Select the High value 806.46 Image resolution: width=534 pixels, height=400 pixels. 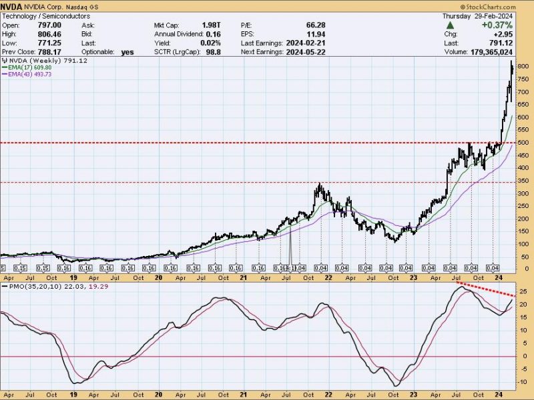[49, 34]
